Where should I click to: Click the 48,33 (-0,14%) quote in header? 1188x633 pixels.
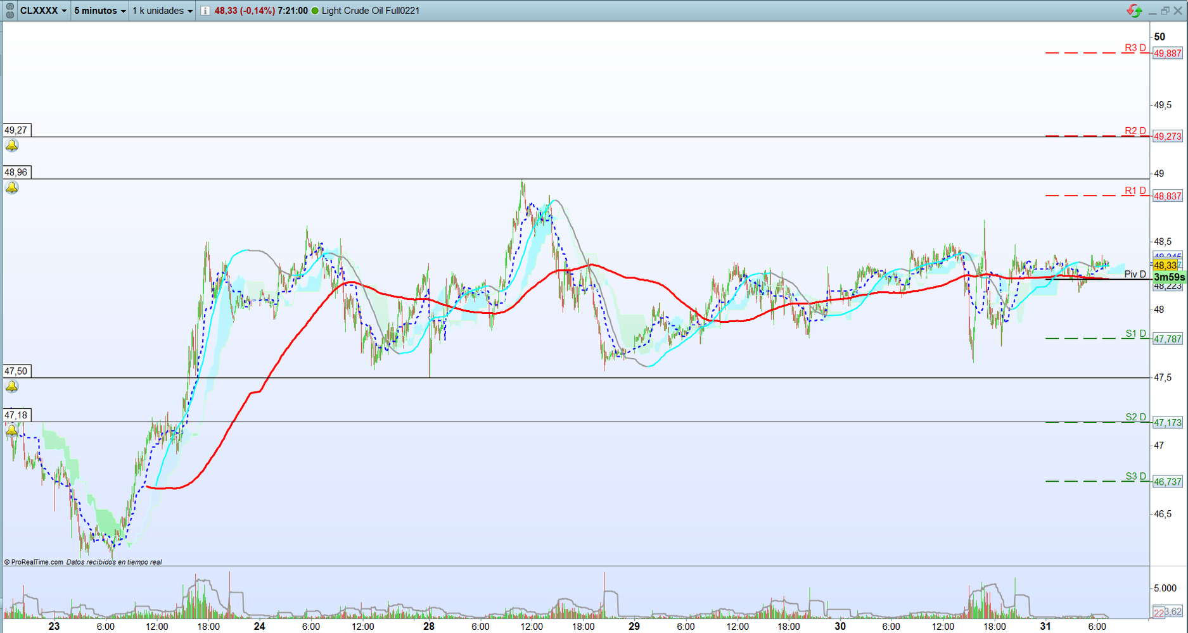pyautogui.click(x=245, y=11)
